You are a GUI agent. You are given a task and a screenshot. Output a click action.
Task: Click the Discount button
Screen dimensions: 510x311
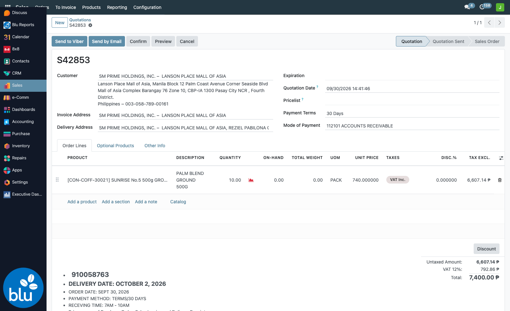point(486,249)
